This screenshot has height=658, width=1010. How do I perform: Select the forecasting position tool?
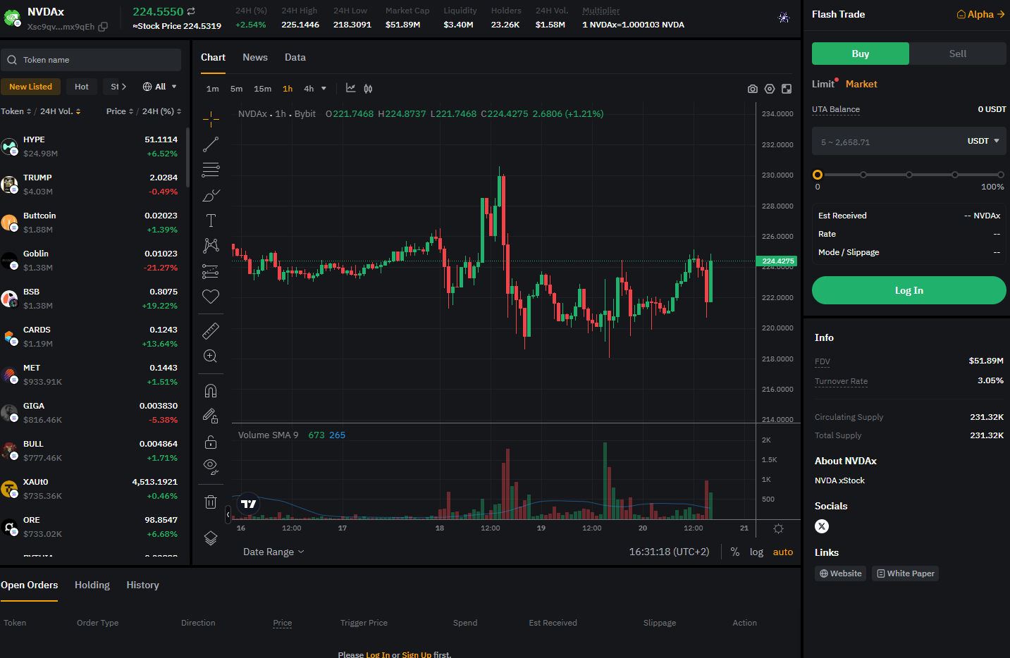coord(211,271)
